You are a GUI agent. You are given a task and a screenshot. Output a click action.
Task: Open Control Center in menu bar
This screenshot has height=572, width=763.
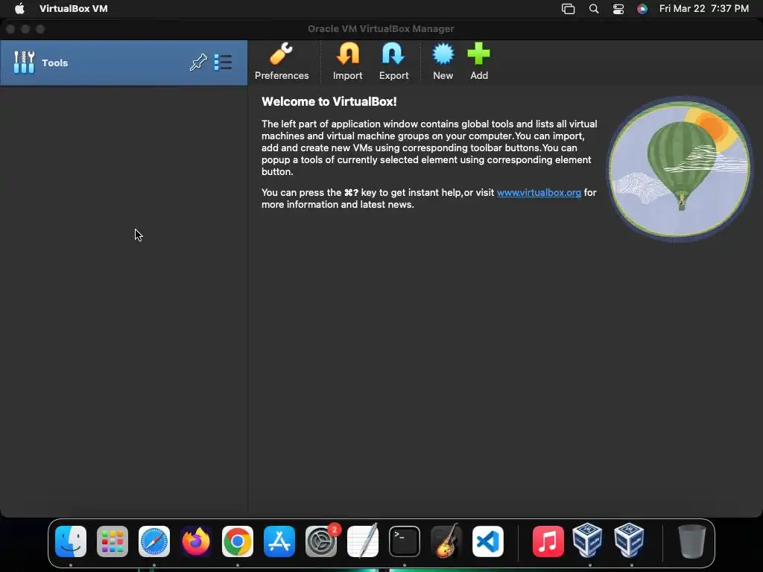tap(618, 9)
